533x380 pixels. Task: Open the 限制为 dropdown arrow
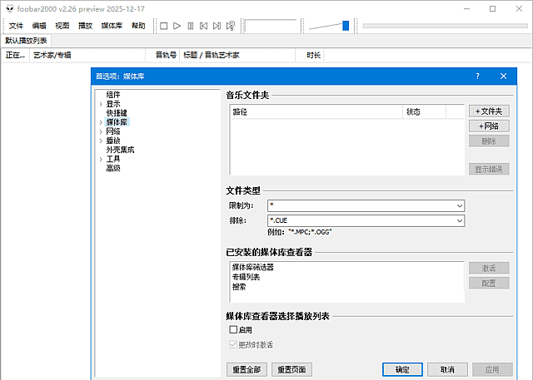pyautogui.click(x=460, y=205)
